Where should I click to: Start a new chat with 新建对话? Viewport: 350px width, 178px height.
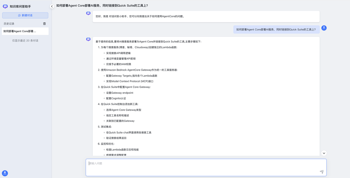click(x=25, y=16)
